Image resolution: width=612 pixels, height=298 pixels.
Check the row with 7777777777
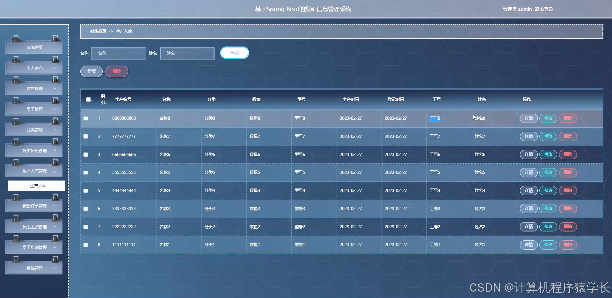(x=85, y=136)
